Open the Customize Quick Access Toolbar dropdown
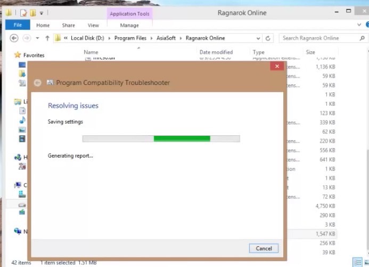 [x=42, y=13]
